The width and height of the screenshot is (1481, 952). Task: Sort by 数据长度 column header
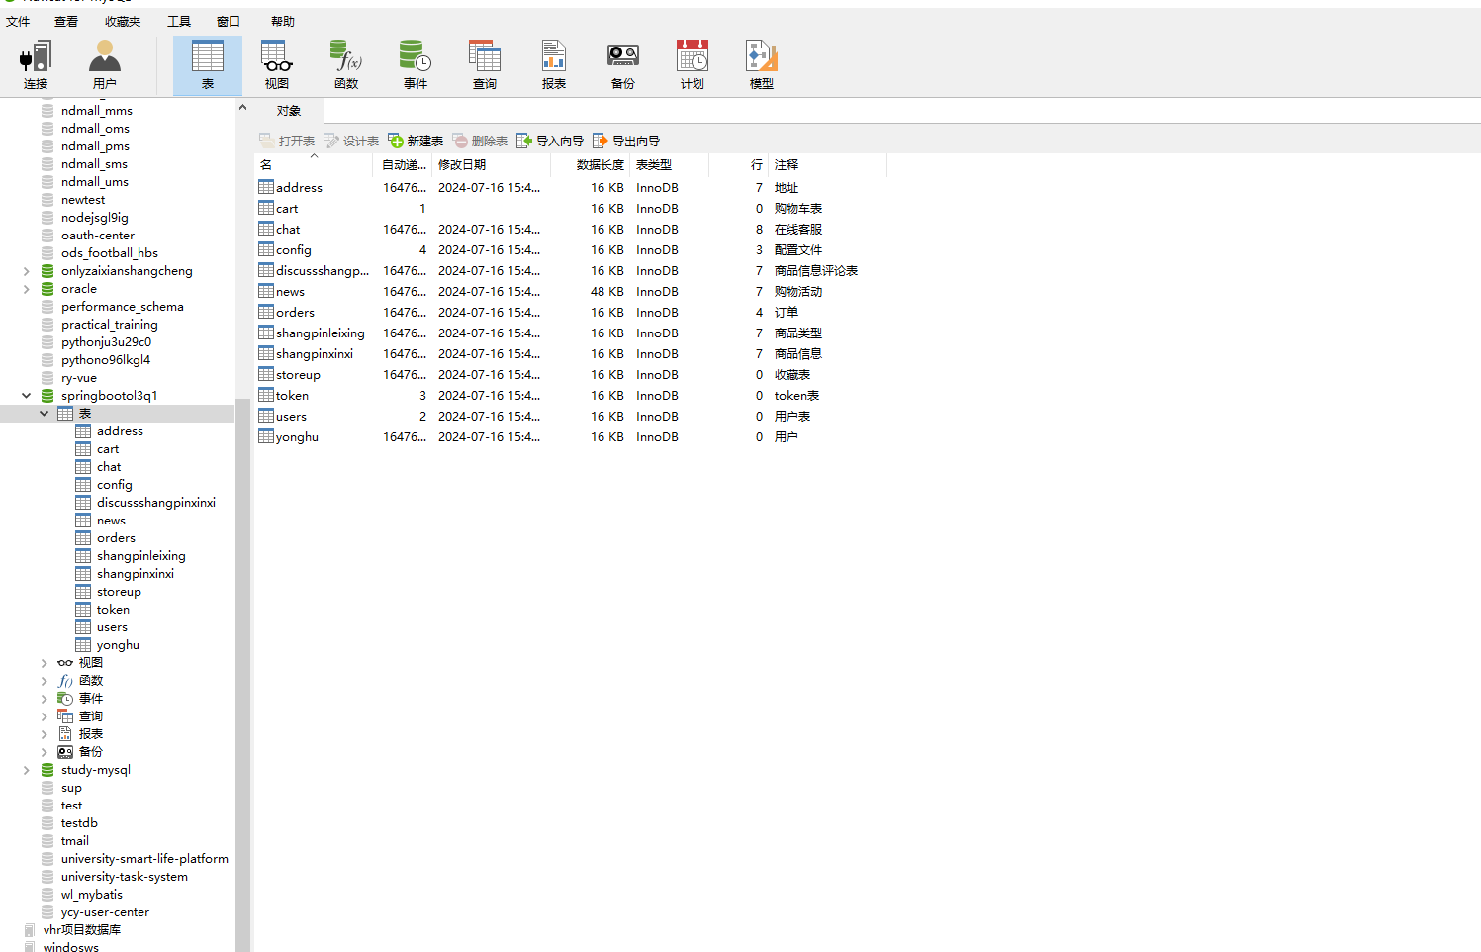[x=590, y=165]
